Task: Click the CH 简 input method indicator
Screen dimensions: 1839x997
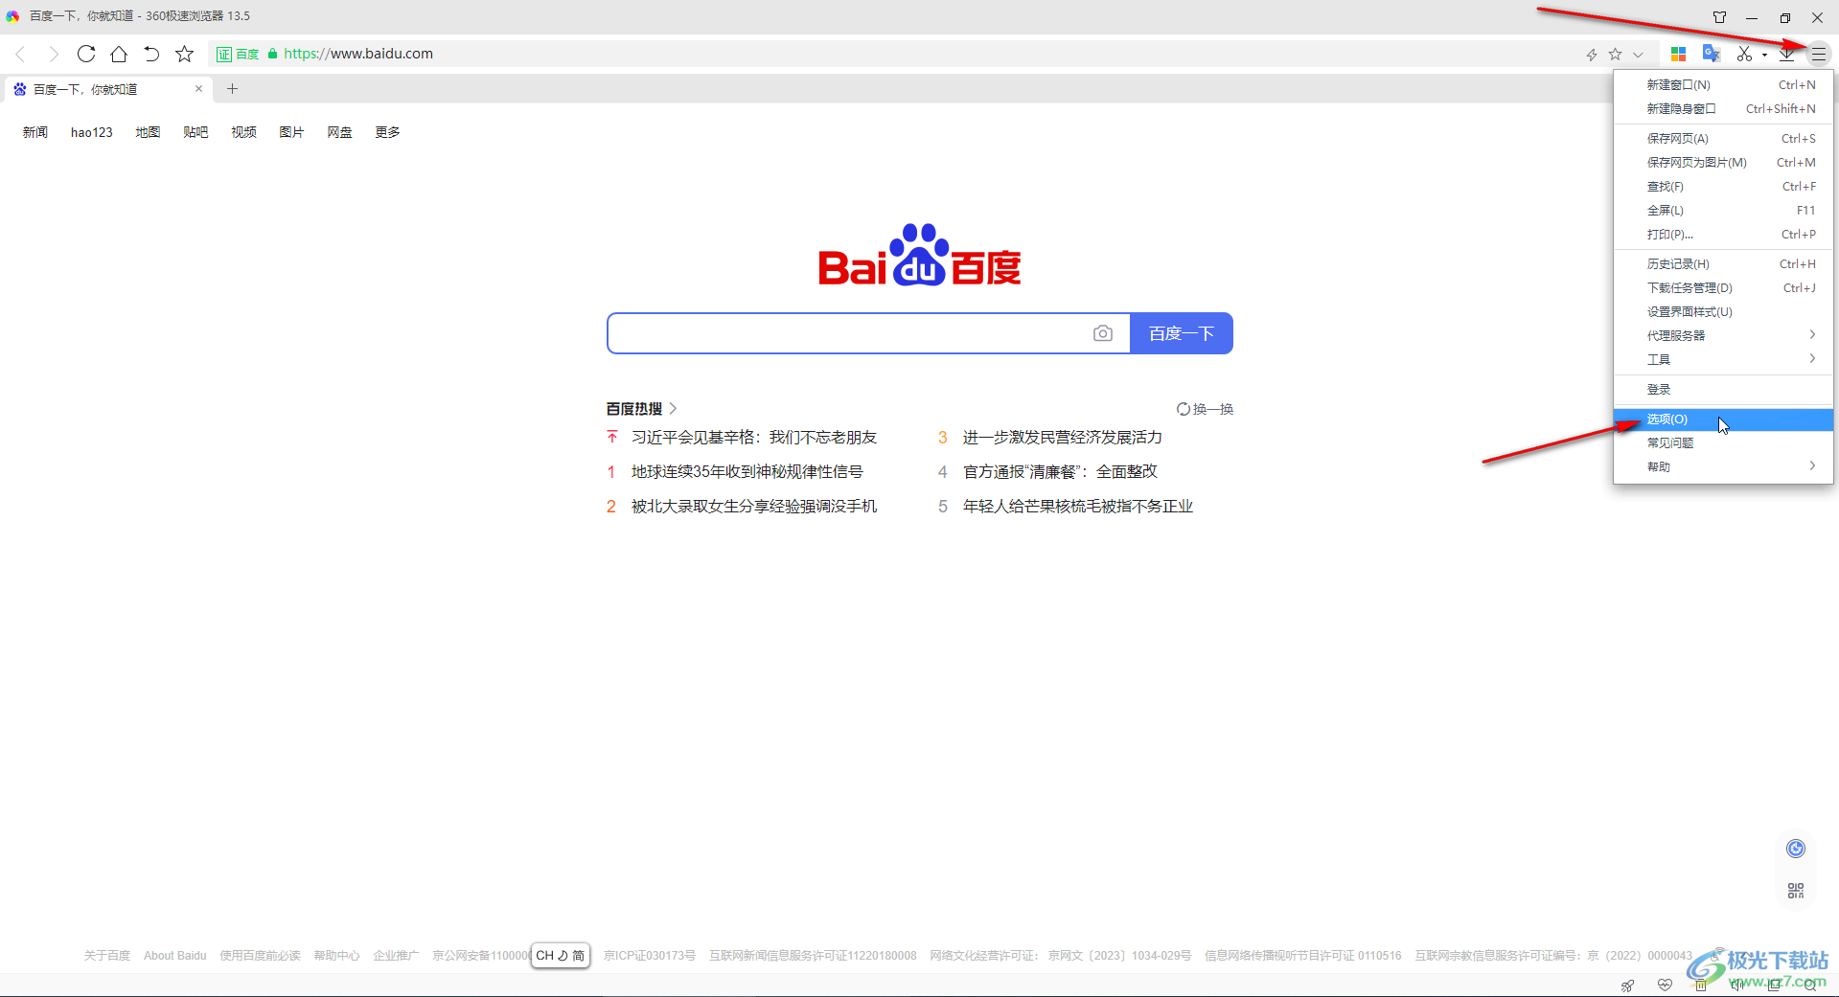Action: pyautogui.click(x=561, y=956)
